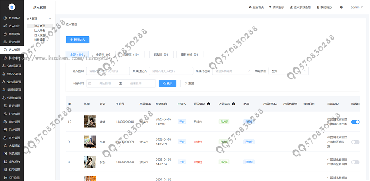370x181 pixels.
Task: Open 客户管理 sidebar item
Action: 12,138
